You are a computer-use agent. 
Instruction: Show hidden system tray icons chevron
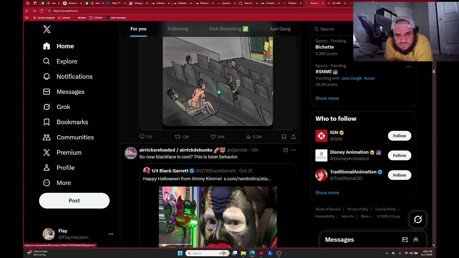(x=387, y=253)
